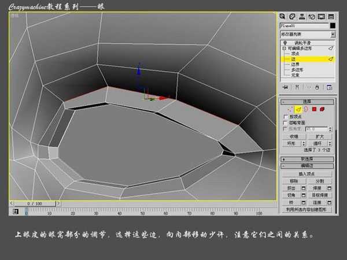Click the 挤出 extrude button
The width and height of the screenshot is (347, 260).
291,188
